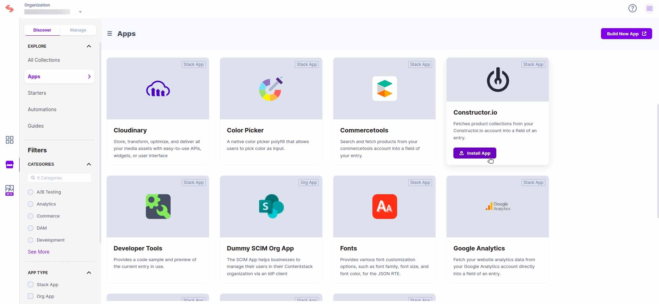This screenshot has height=304, width=659.
Task: Open the help question mark icon
Action: click(632, 8)
